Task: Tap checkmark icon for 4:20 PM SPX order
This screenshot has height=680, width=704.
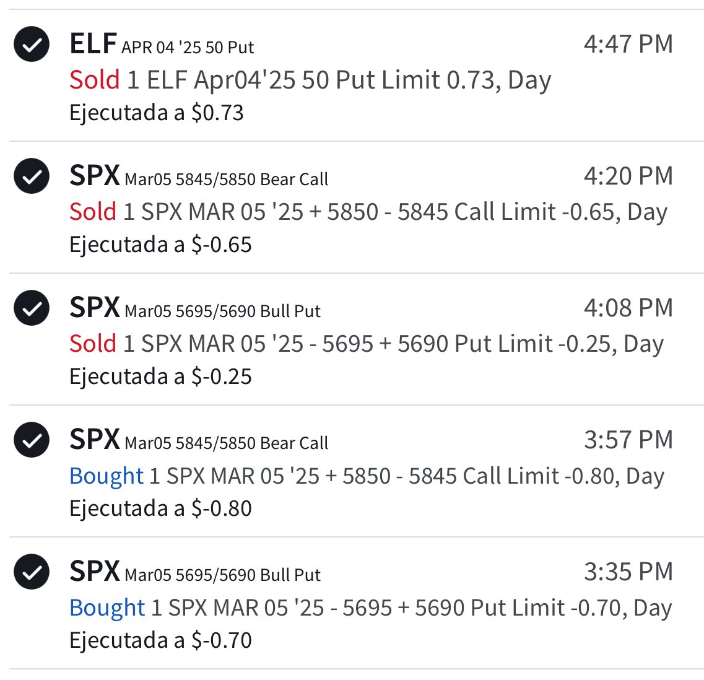Action: point(32,176)
